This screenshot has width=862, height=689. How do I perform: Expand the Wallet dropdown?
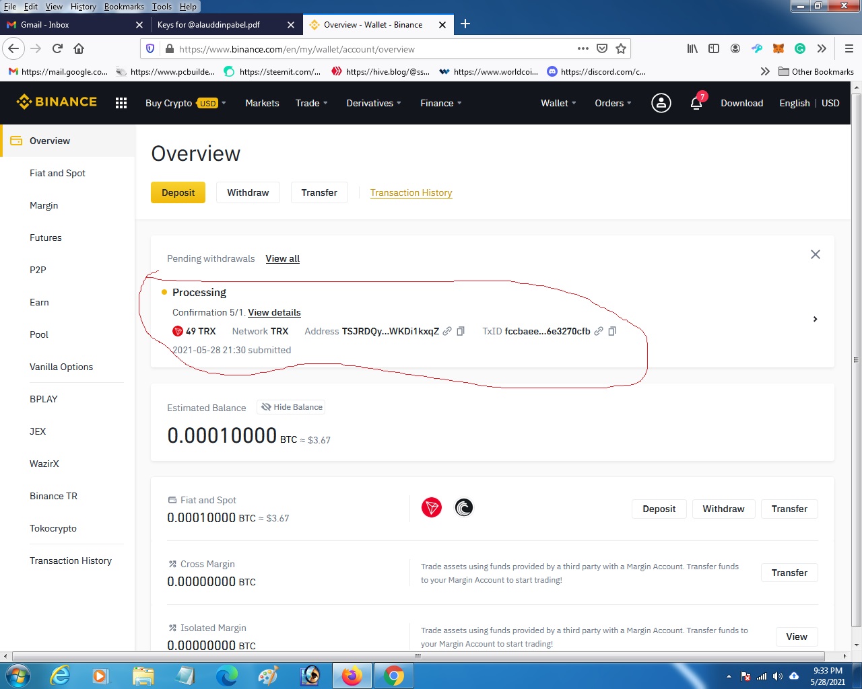[x=558, y=103]
